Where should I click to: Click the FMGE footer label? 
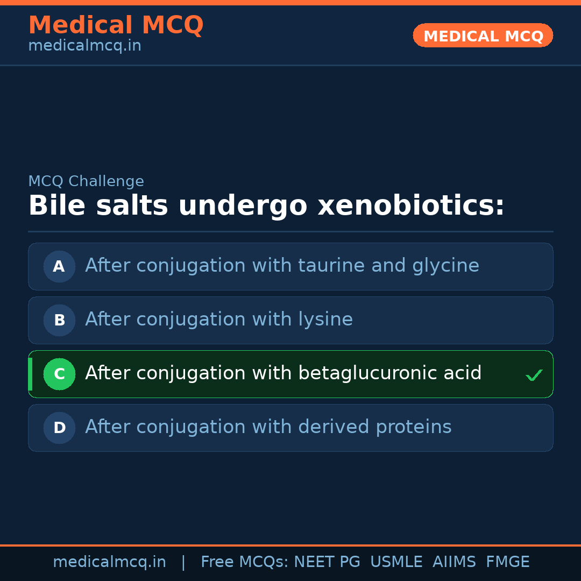click(508, 562)
